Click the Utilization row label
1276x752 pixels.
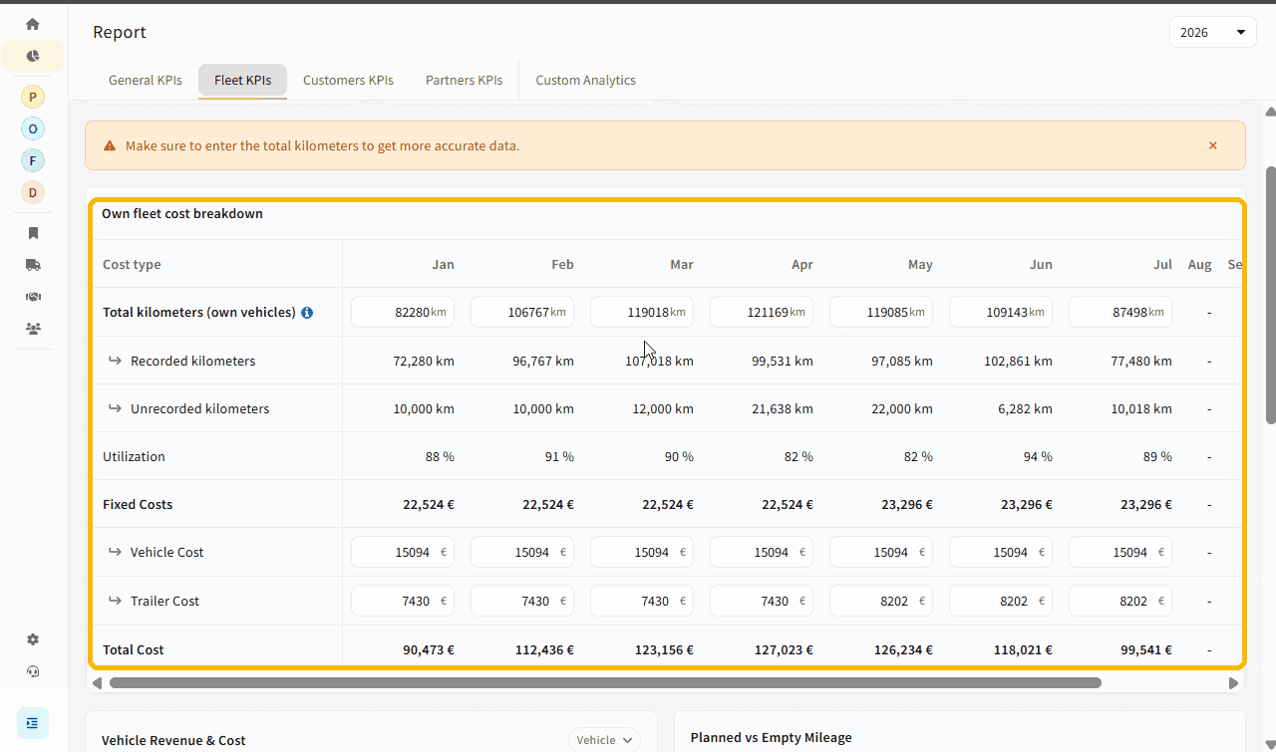(x=134, y=456)
